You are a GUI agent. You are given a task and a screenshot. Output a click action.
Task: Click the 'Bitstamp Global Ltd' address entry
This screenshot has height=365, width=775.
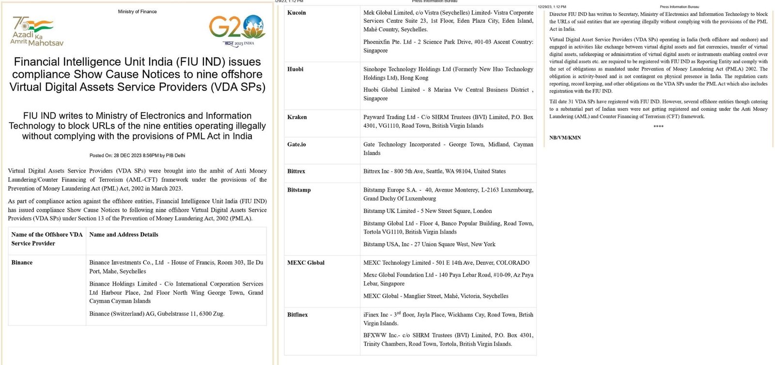tap(449, 228)
